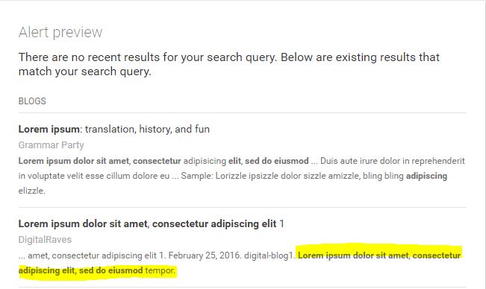Click the Alert preview heading

click(60, 32)
